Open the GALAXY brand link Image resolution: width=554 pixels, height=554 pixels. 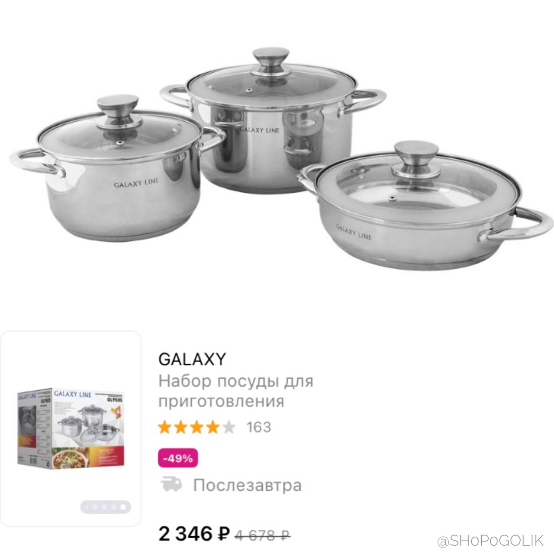tap(192, 359)
